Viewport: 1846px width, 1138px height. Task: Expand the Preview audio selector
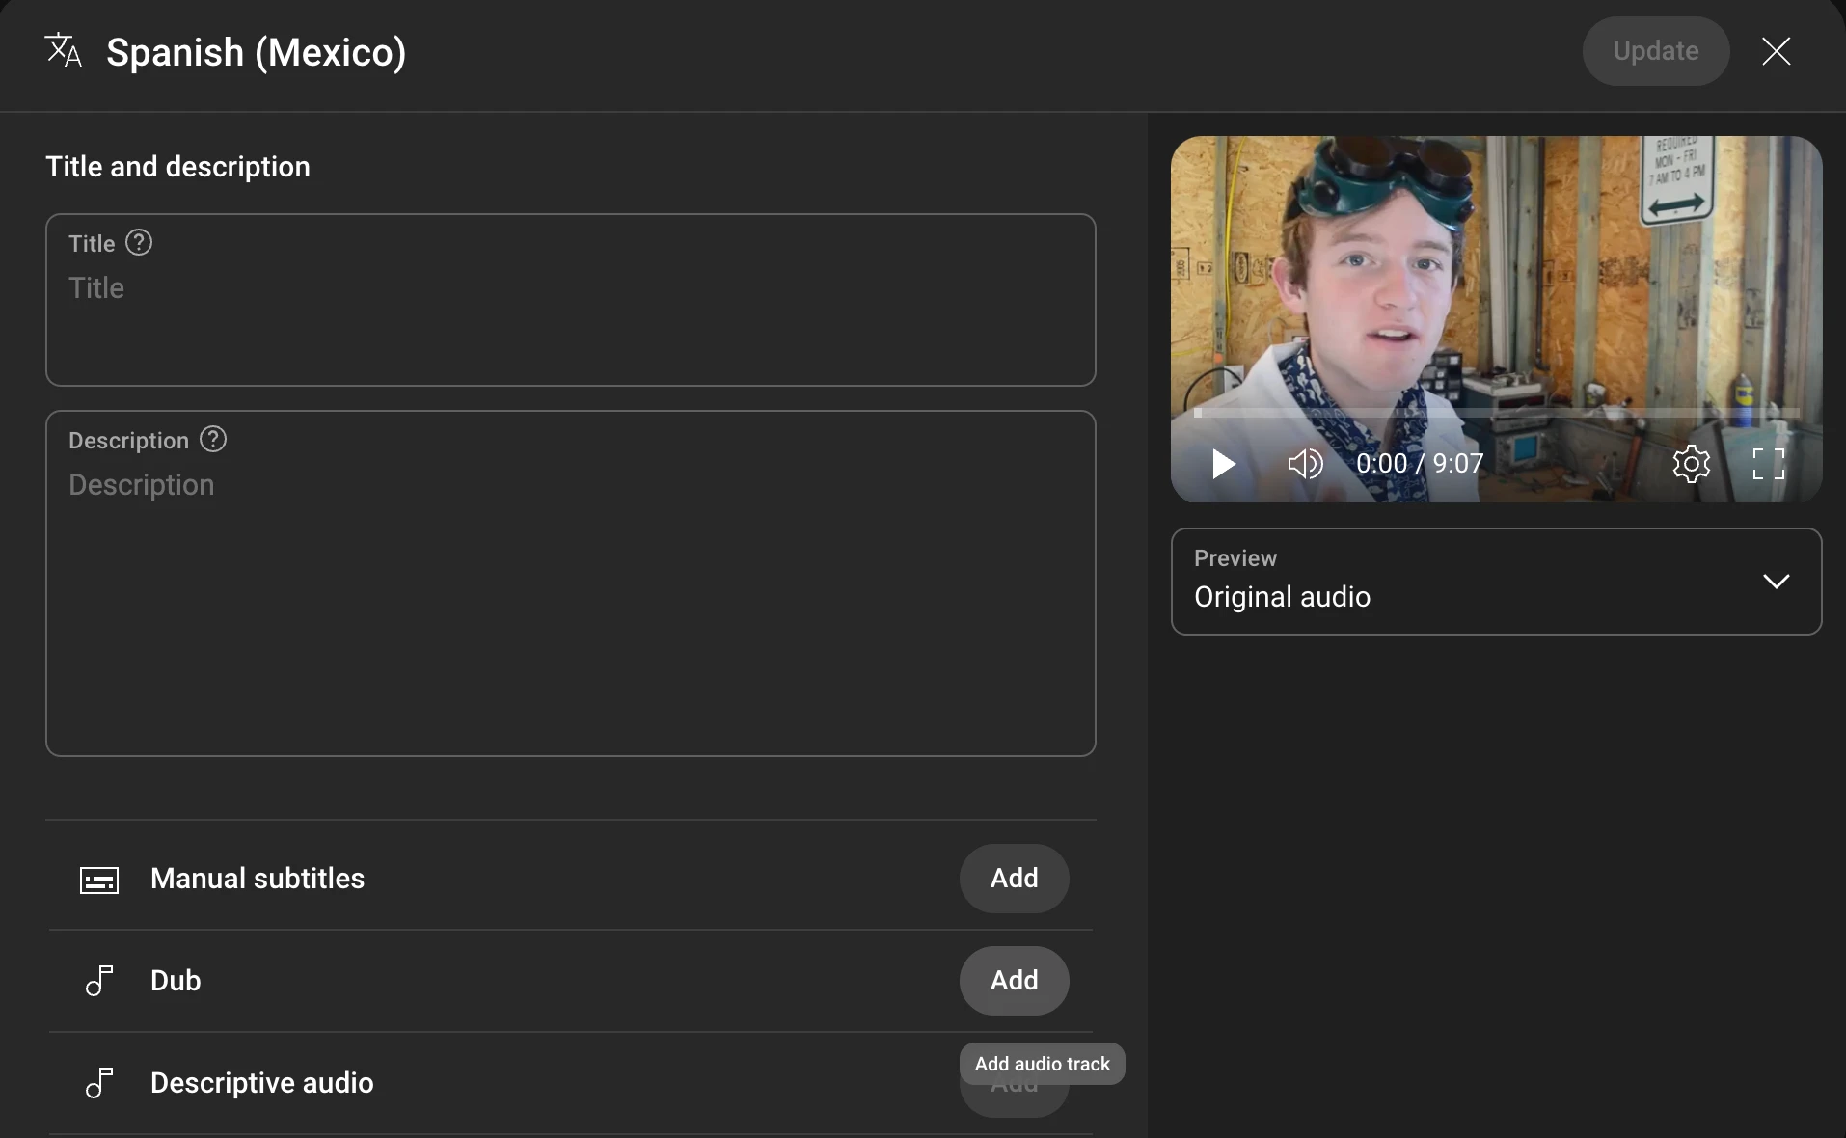(1777, 582)
